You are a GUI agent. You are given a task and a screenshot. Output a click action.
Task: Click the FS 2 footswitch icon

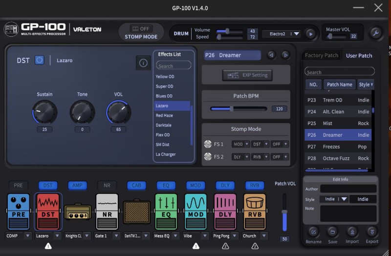coord(208,157)
